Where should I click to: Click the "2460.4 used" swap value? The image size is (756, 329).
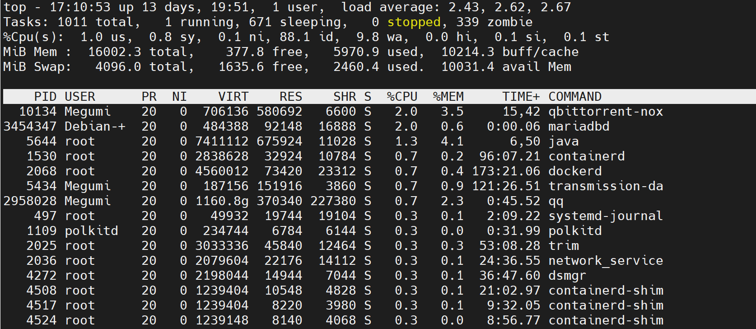376,67
